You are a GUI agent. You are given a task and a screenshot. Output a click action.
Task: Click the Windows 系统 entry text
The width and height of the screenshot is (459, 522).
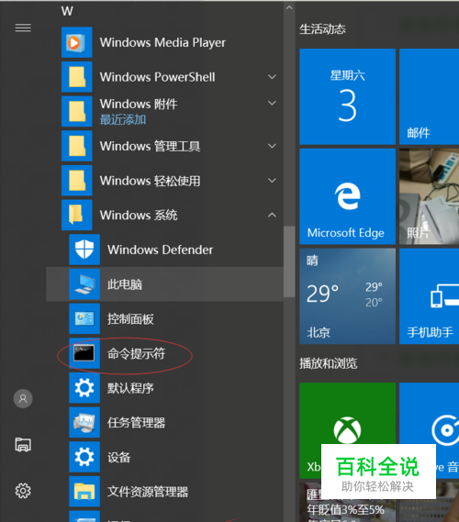tap(139, 215)
